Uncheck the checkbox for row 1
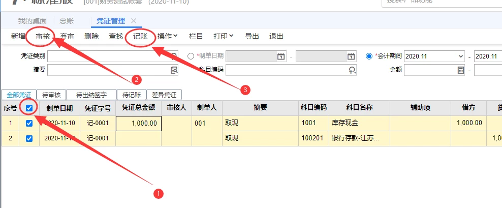Image resolution: width=502 pixels, height=208 pixels. [x=29, y=123]
